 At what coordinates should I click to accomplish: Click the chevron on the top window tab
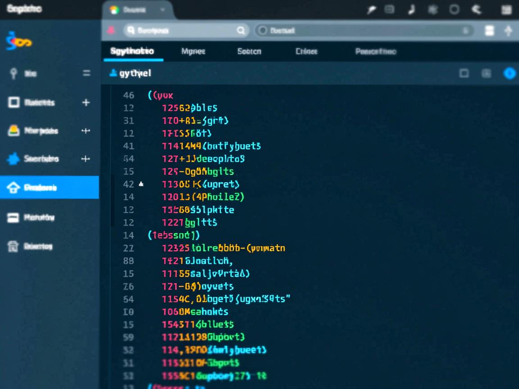(163, 10)
